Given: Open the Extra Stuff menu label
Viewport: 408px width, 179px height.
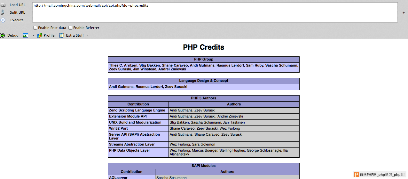Looking at the screenshot, I should click(x=75, y=35).
